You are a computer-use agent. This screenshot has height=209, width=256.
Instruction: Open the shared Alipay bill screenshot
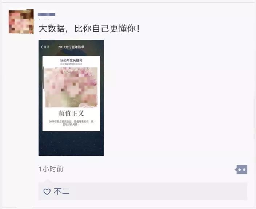(71, 98)
